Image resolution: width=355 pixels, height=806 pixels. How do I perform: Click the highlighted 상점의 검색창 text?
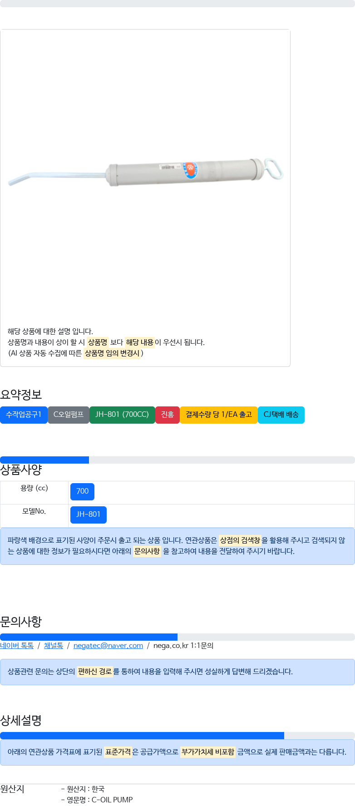[240, 540]
